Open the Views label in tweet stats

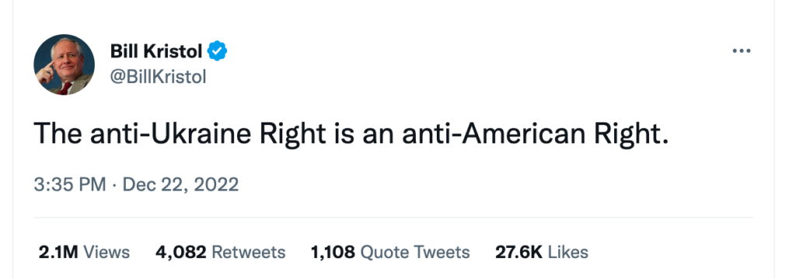[x=106, y=252]
